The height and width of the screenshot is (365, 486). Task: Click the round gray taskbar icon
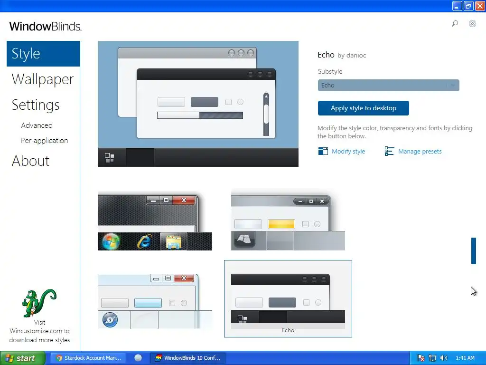tap(138, 358)
